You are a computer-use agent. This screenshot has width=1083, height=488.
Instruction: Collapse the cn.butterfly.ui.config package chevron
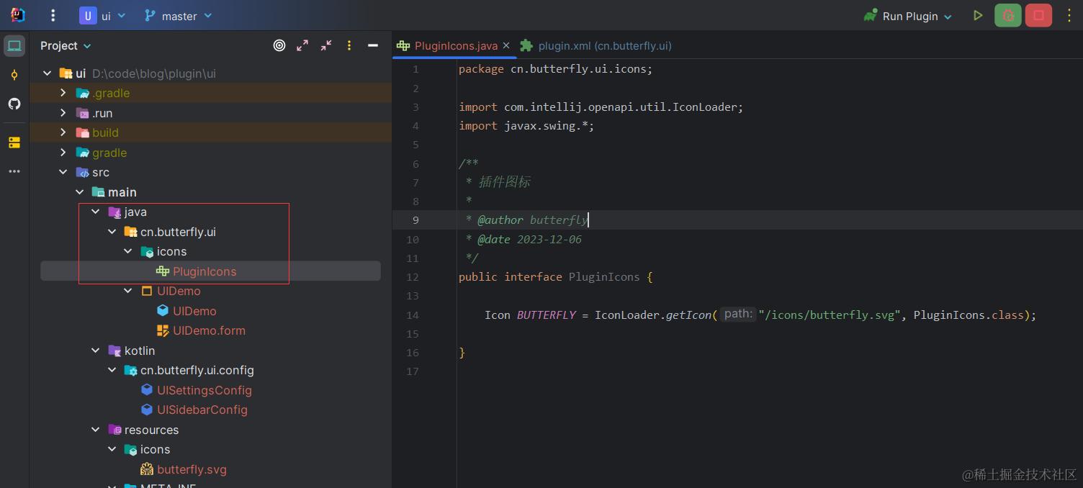click(112, 370)
